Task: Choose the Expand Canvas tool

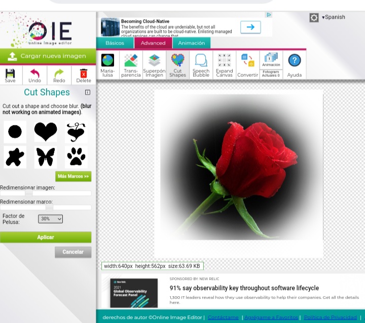Action: [x=224, y=64]
